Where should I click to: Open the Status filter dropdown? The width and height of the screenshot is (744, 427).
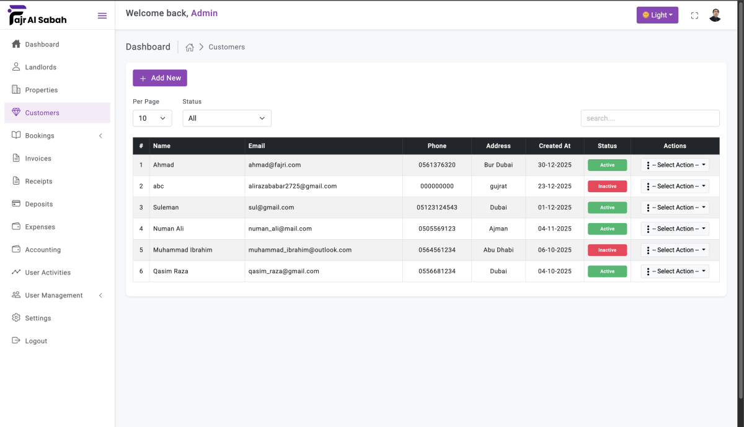(x=226, y=118)
